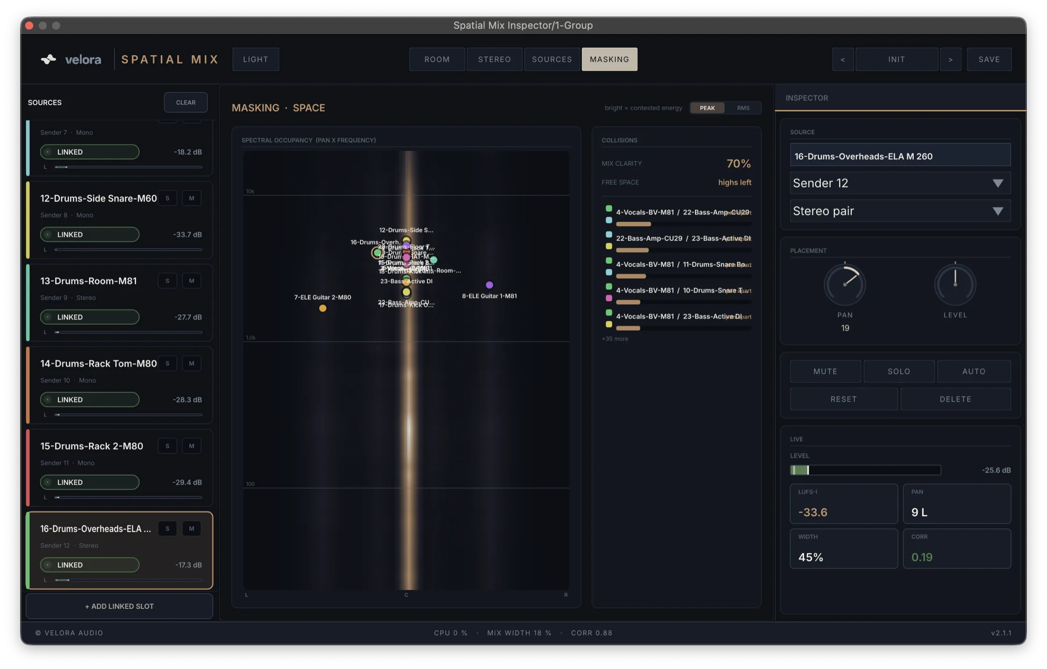The width and height of the screenshot is (1047, 669).
Task: Click the LUFS-I -33.6 readout
Action: click(844, 504)
